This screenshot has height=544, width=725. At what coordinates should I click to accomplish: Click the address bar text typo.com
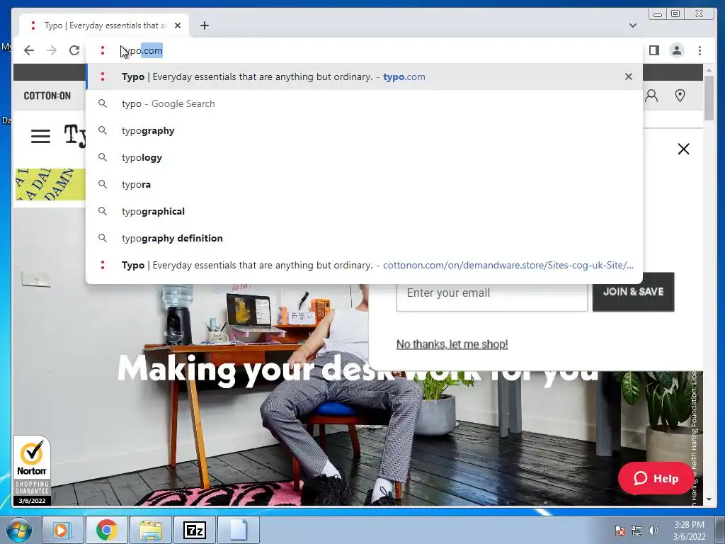click(142, 50)
